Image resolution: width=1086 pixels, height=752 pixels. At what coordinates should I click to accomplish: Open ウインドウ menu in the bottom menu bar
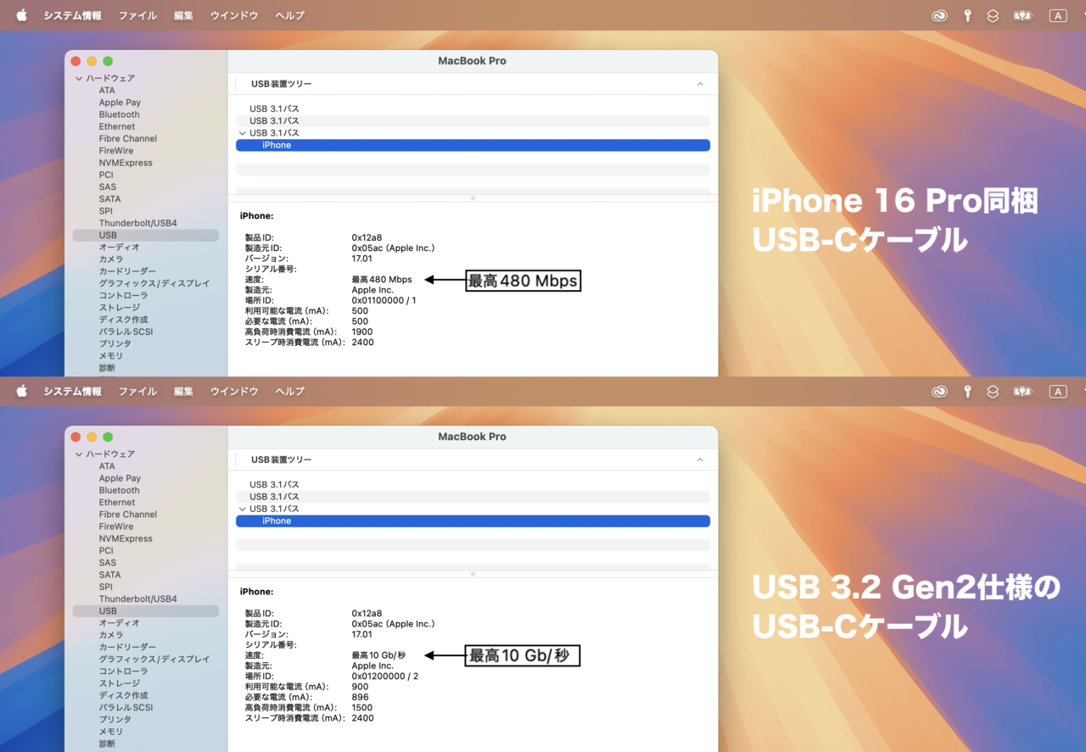point(234,392)
